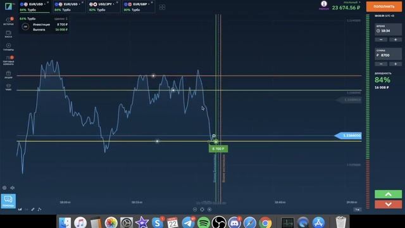This screenshot has width=405, height=228.
Task: Click the amount field showing 8700
Action: tap(388, 53)
